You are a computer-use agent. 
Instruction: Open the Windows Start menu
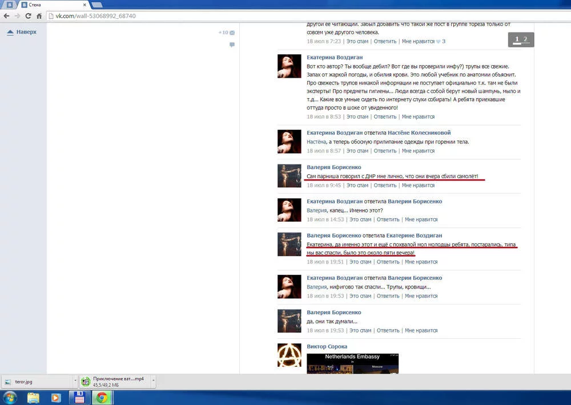pos(10,398)
